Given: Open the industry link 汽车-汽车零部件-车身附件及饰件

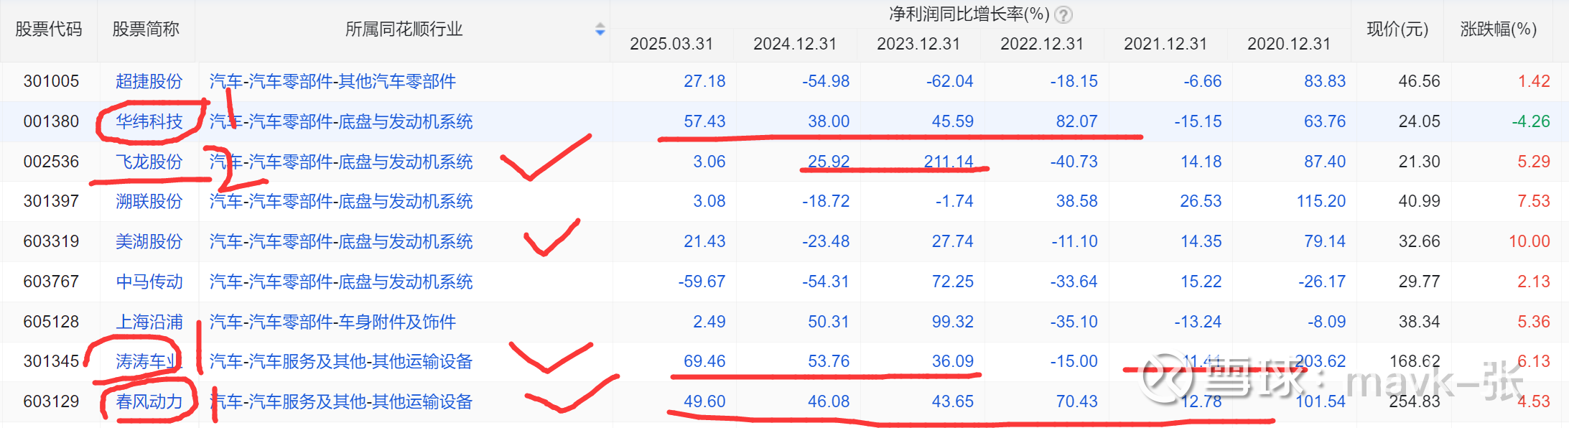Looking at the screenshot, I should pyautogui.click(x=332, y=322).
